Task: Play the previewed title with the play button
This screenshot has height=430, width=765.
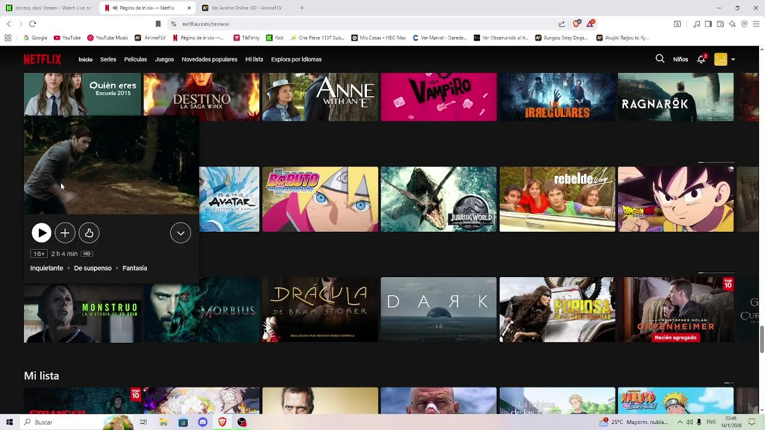Action: tap(41, 233)
